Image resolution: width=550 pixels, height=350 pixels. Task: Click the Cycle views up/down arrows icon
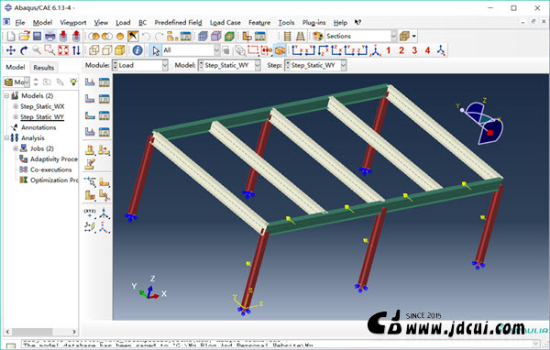(x=76, y=50)
